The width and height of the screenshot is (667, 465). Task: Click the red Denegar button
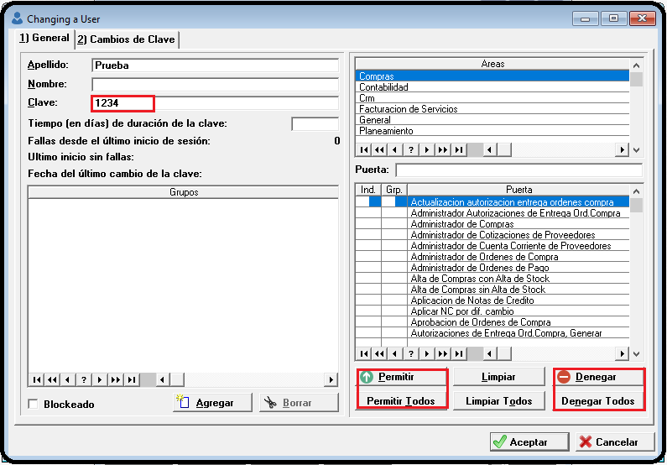pyautogui.click(x=599, y=378)
